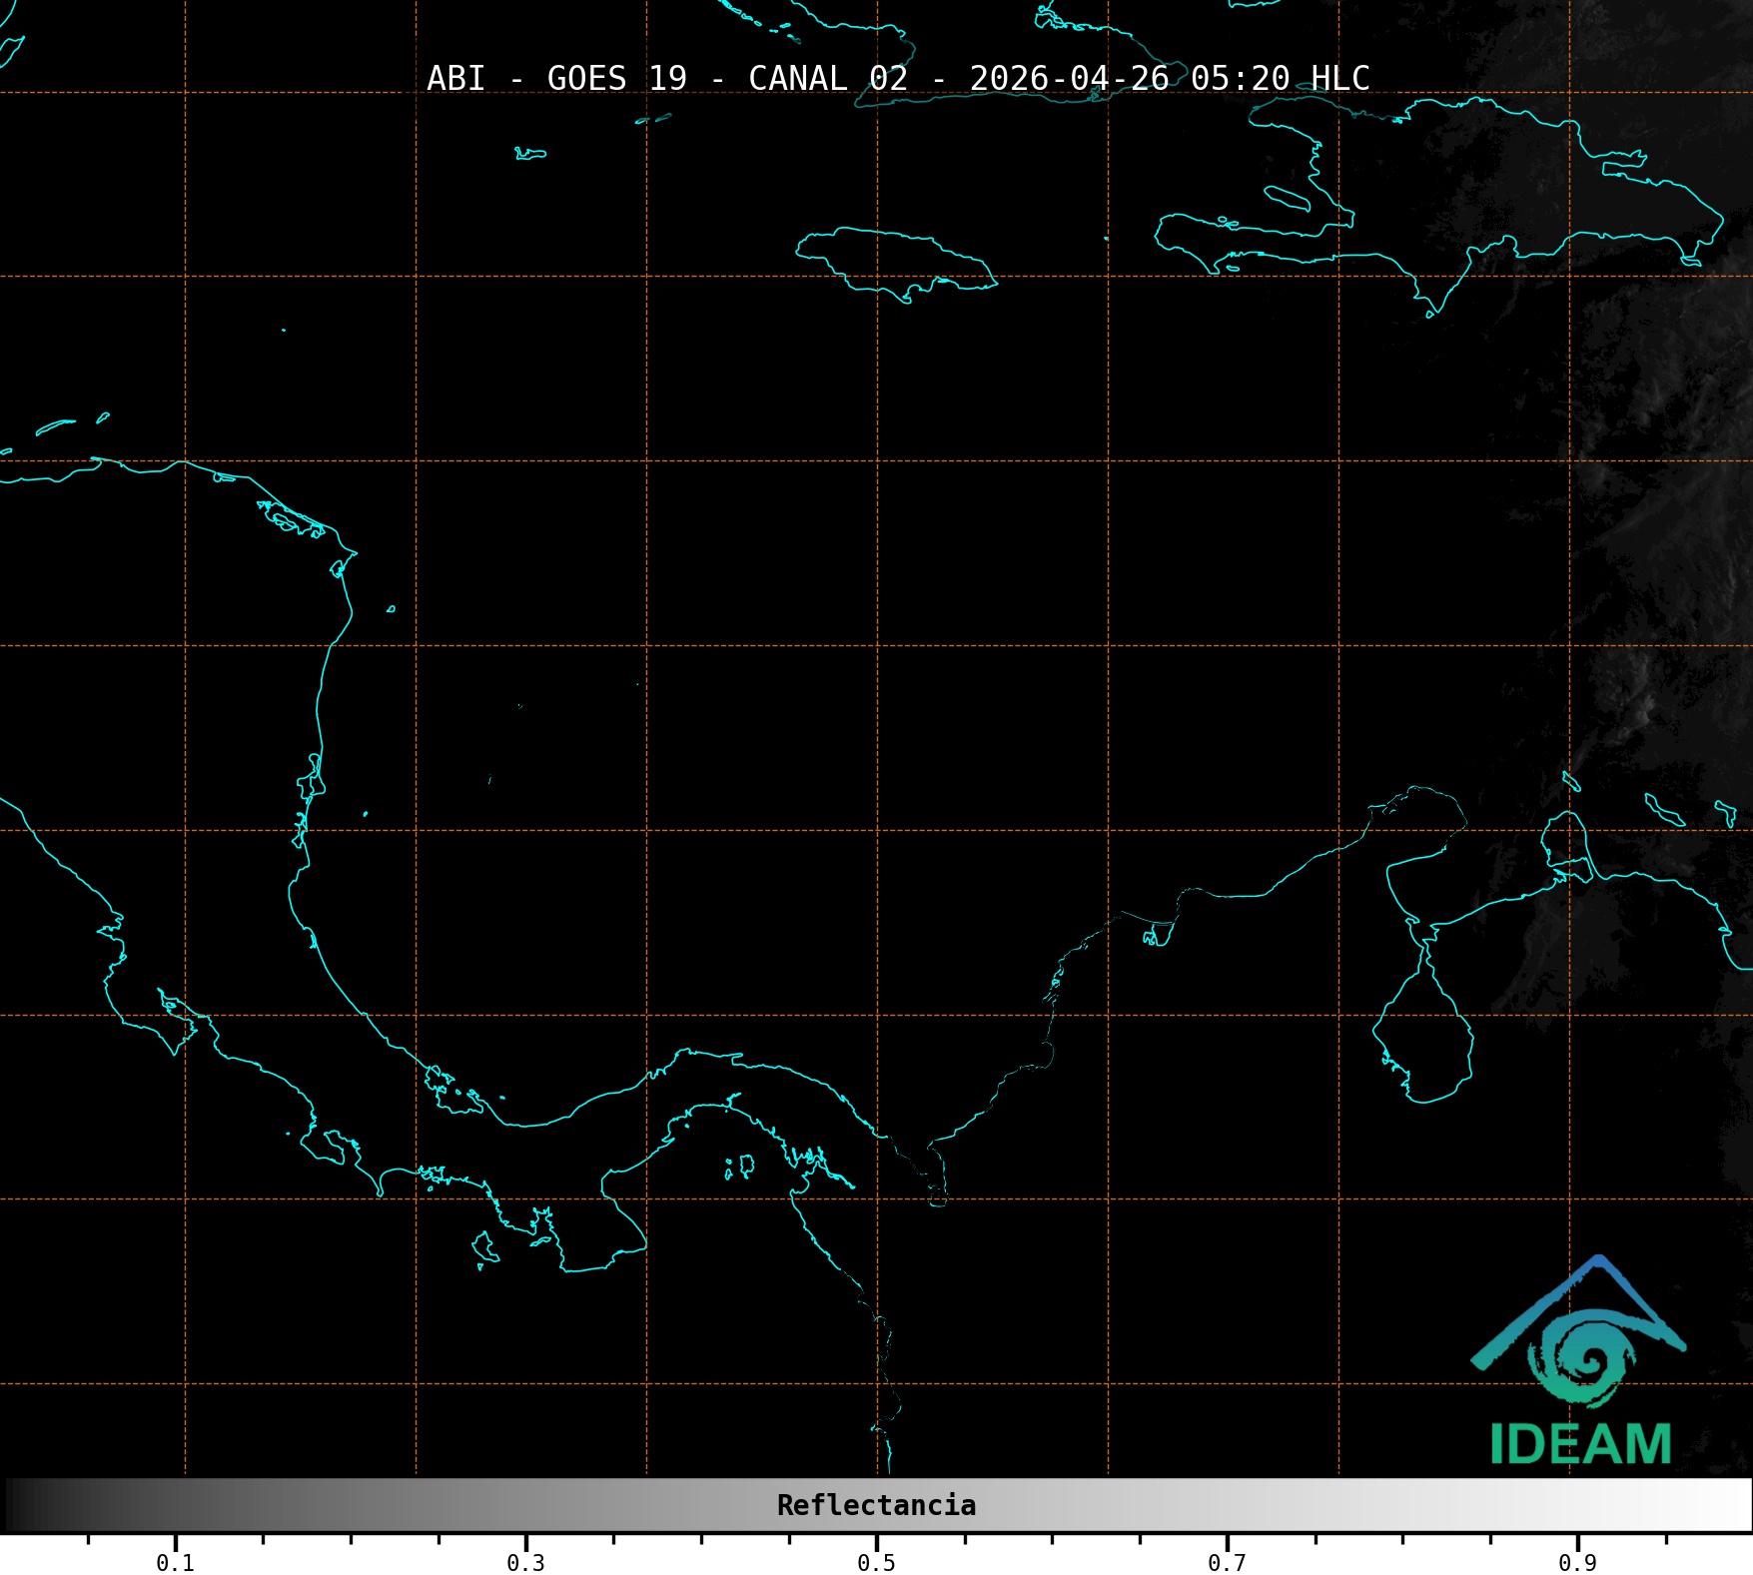Click the dark left end of the colorbar
The image size is (1753, 1575).
[x=20, y=1505]
